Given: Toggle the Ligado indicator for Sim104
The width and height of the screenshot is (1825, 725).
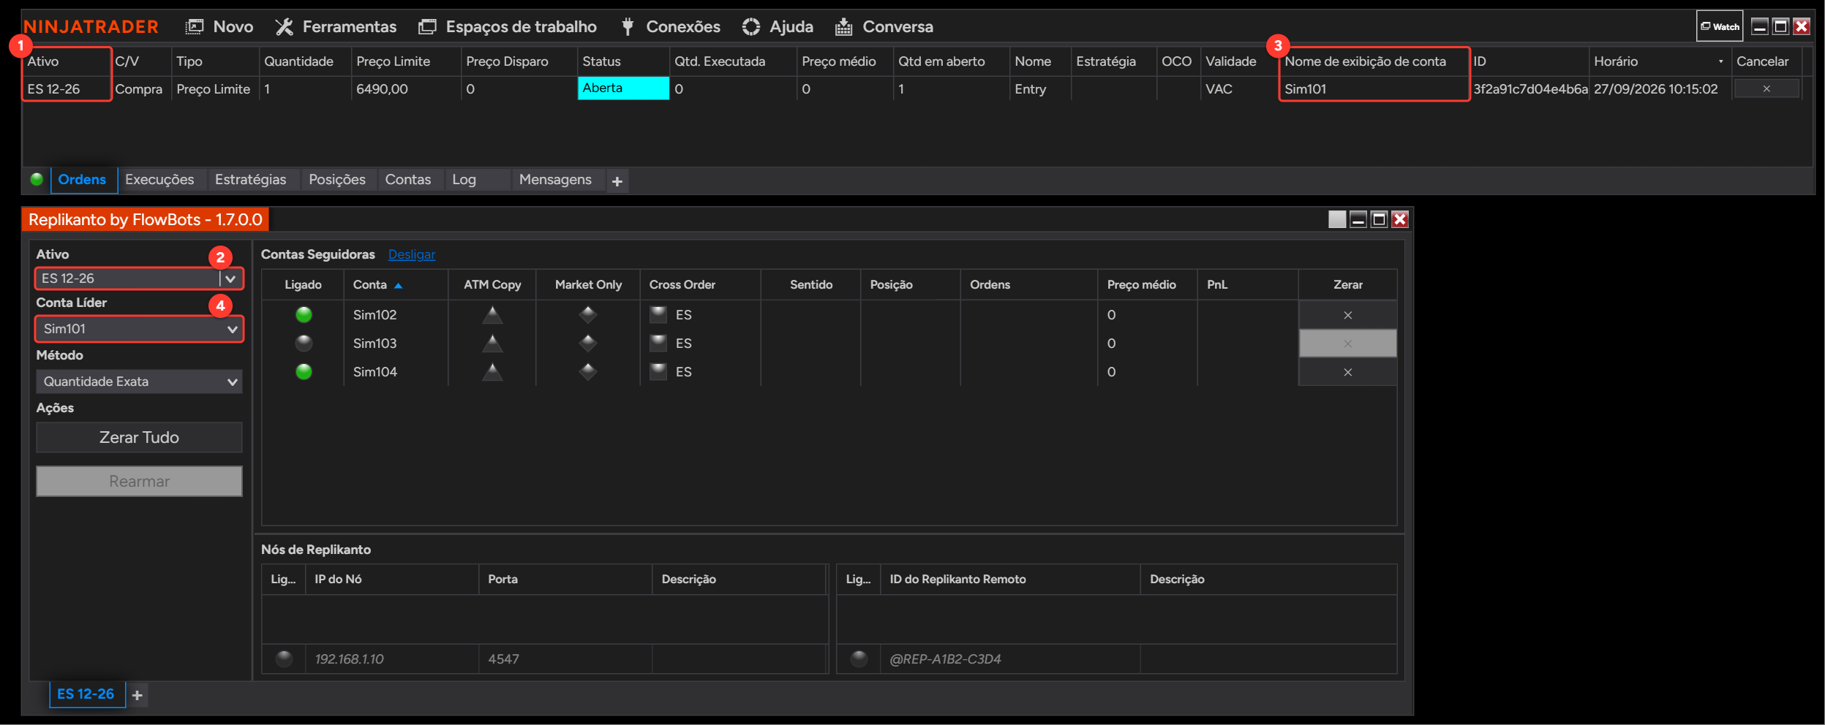Looking at the screenshot, I should coord(304,372).
